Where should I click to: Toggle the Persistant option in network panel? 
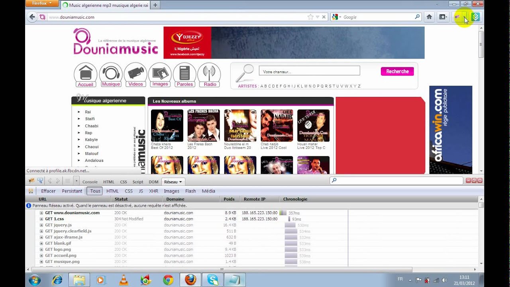click(72, 191)
